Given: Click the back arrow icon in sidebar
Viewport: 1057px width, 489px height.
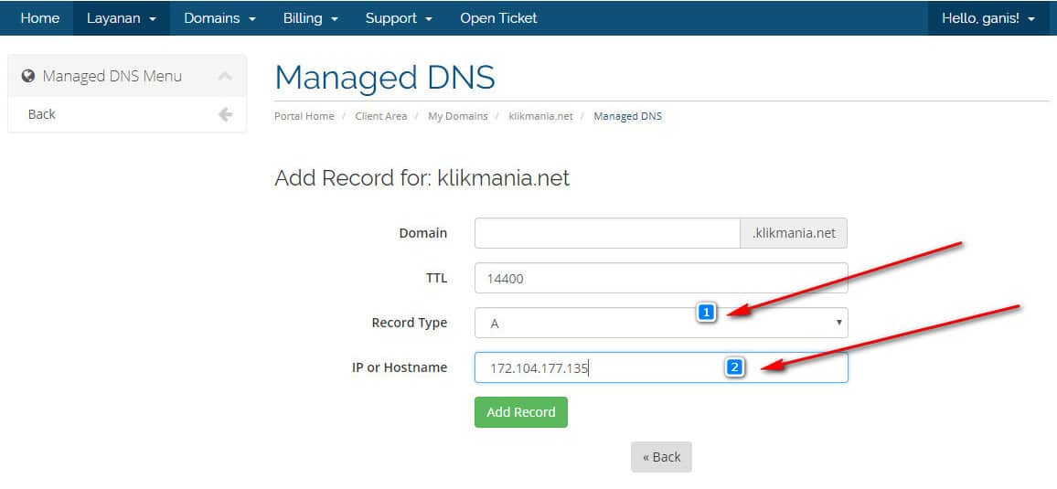Looking at the screenshot, I should [x=225, y=114].
